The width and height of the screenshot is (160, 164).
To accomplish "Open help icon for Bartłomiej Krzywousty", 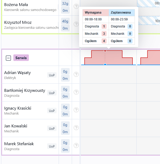I will pos(76,92).
